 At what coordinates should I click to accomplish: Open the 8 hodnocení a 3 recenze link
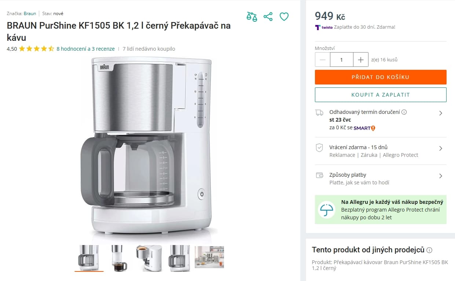pyautogui.click(x=85, y=48)
